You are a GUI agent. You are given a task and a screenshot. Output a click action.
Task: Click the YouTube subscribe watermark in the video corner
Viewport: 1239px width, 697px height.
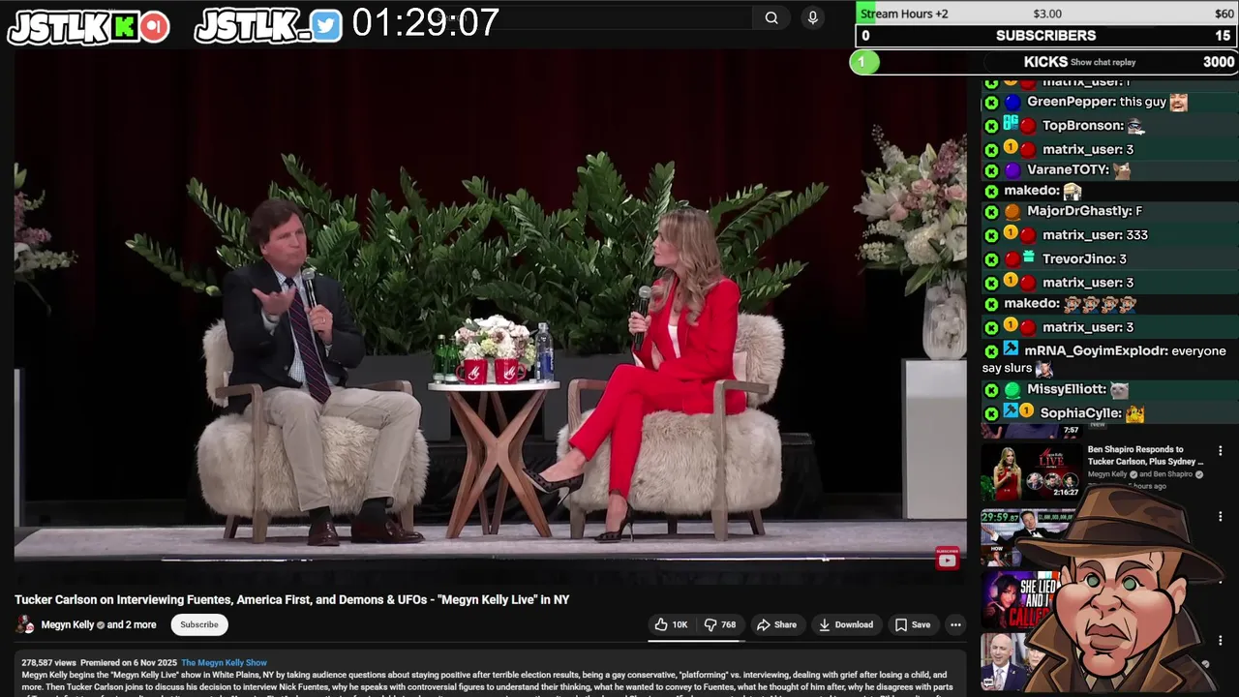tap(947, 560)
